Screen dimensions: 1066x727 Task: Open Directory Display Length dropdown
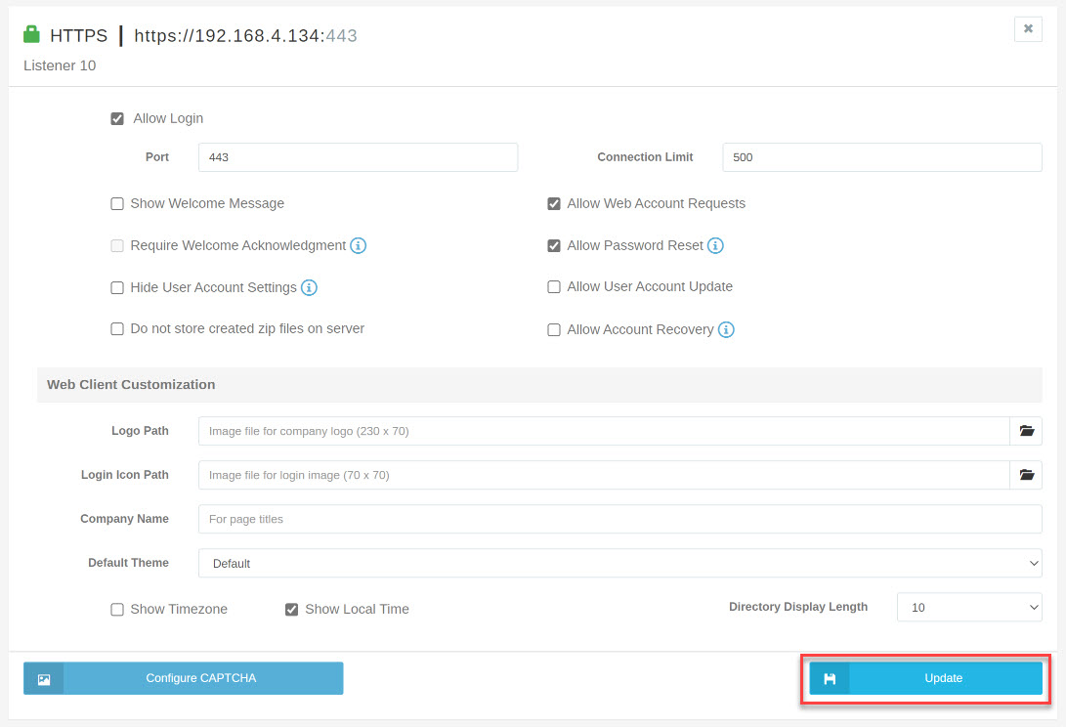(969, 608)
